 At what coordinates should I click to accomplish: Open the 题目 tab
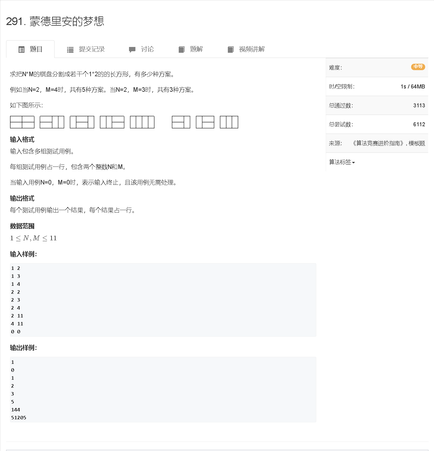(30, 49)
